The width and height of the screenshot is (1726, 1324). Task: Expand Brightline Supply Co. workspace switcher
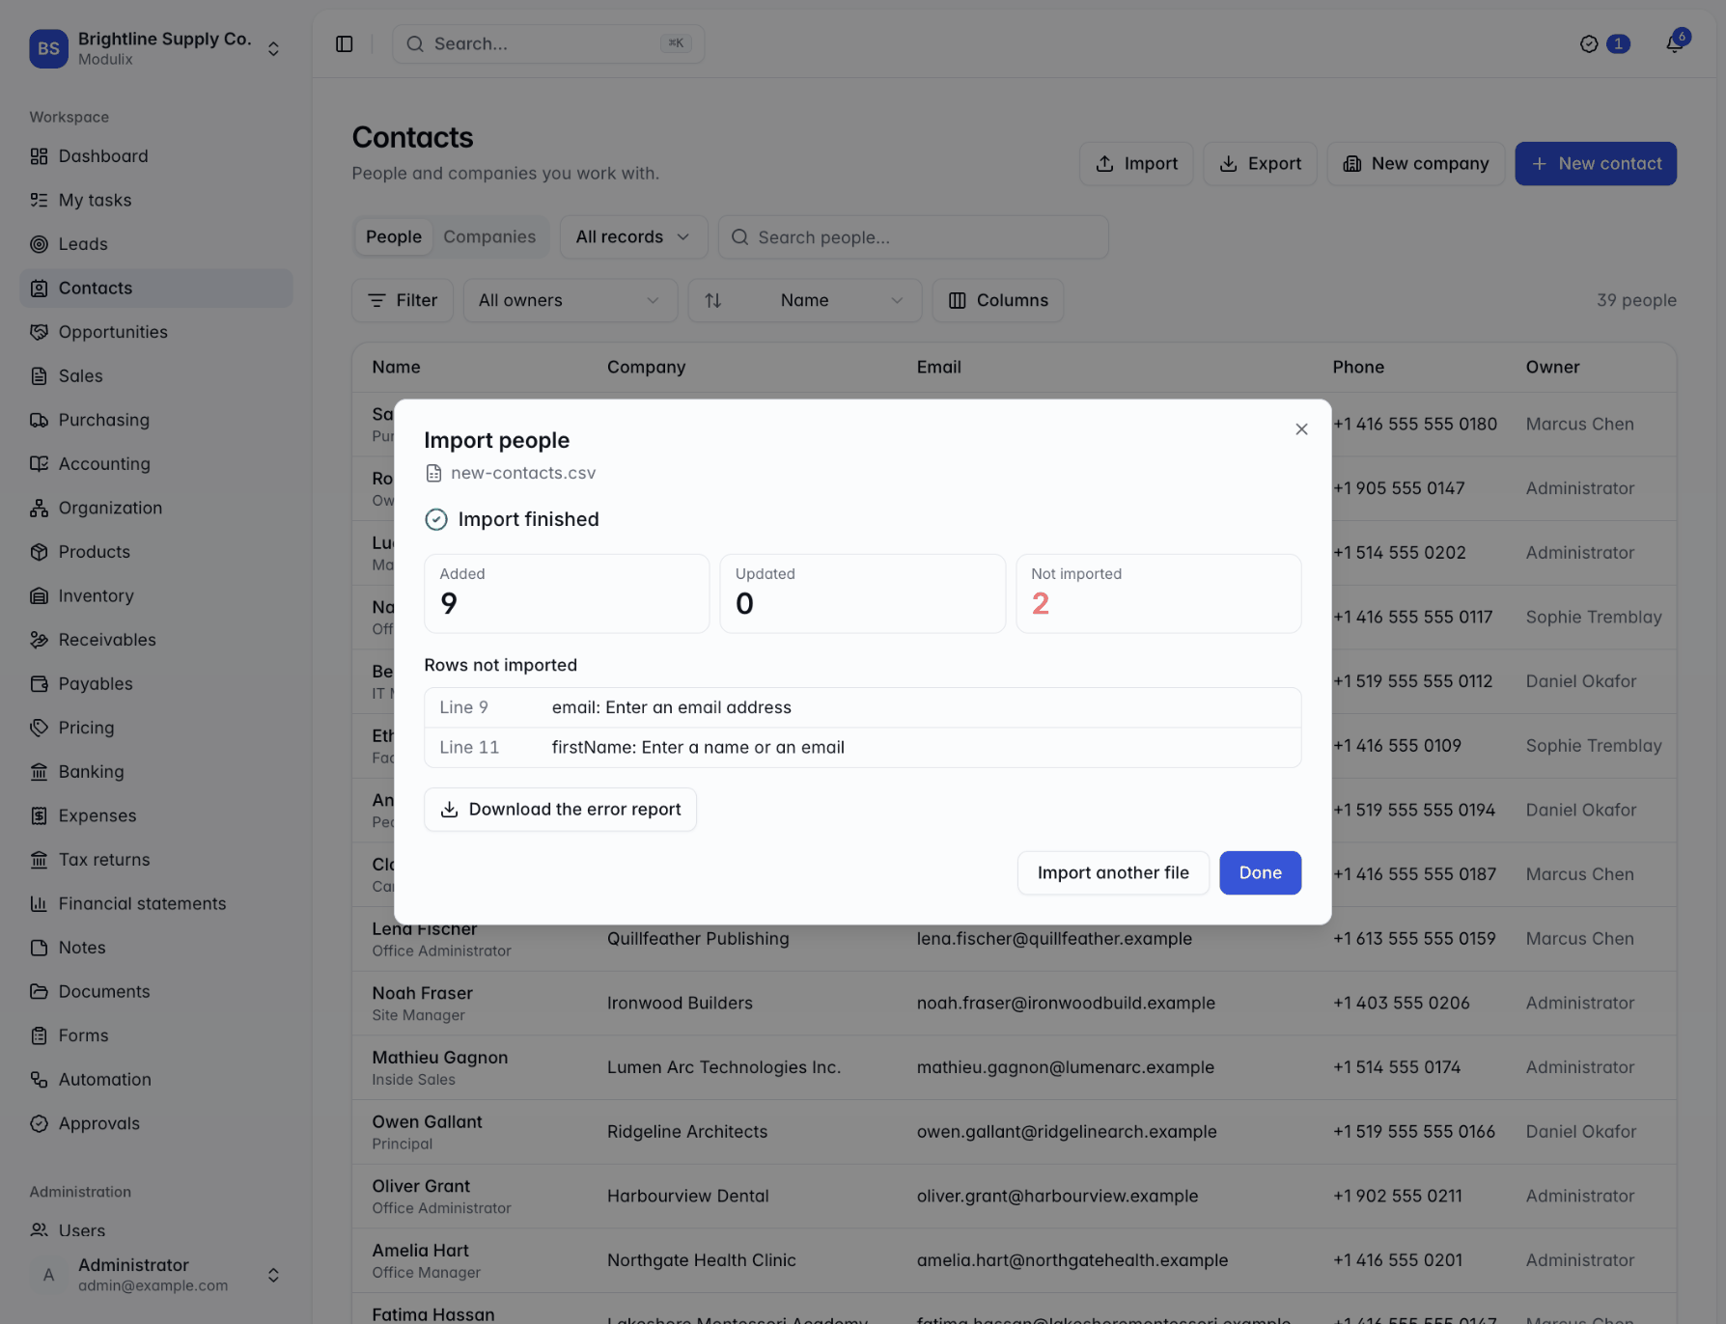[155, 48]
